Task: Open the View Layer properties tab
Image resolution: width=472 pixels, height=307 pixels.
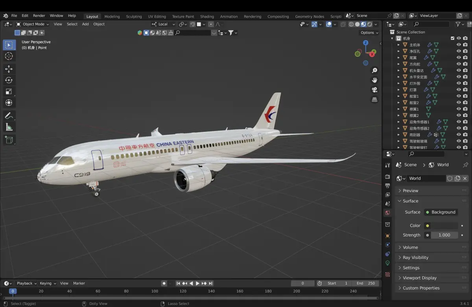Action: coord(387,195)
